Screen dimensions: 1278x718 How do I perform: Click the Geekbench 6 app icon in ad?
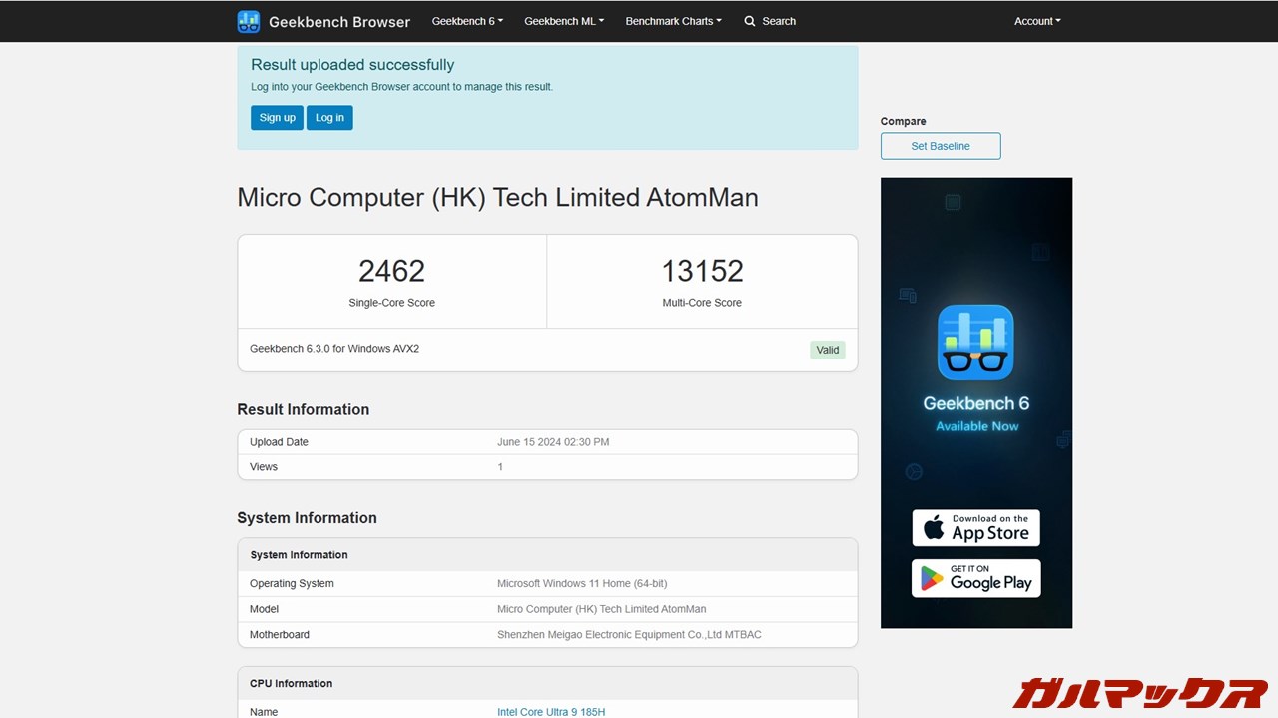975,343
